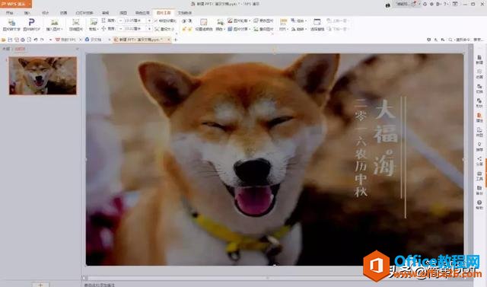Open the 图片效果 picture effects dropdown
Image resolution: width=487 pixels, height=287 pixels.
[x=239, y=29]
